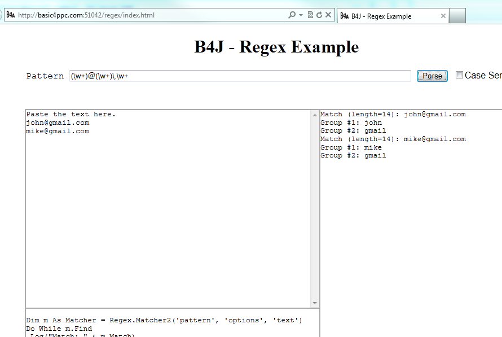Click inside the paste text area

point(168,209)
